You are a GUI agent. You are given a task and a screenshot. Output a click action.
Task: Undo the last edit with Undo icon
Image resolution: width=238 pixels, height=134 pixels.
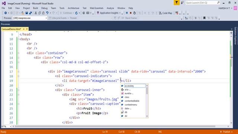point(47,13)
